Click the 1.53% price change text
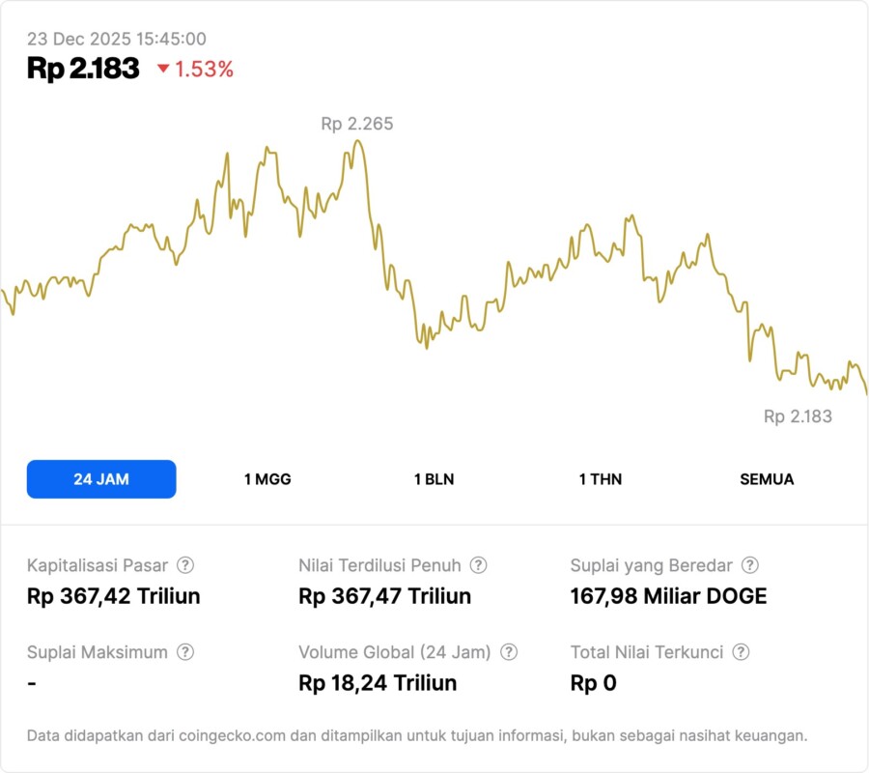 (x=204, y=70)
